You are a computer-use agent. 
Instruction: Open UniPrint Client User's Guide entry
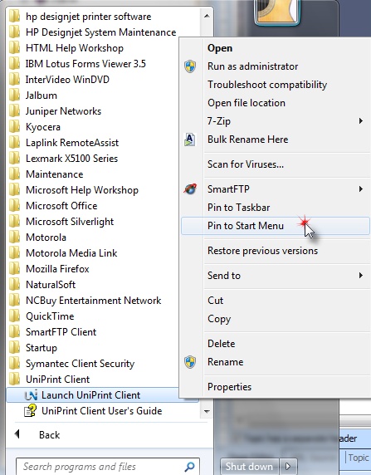click(x=102, y=411)
